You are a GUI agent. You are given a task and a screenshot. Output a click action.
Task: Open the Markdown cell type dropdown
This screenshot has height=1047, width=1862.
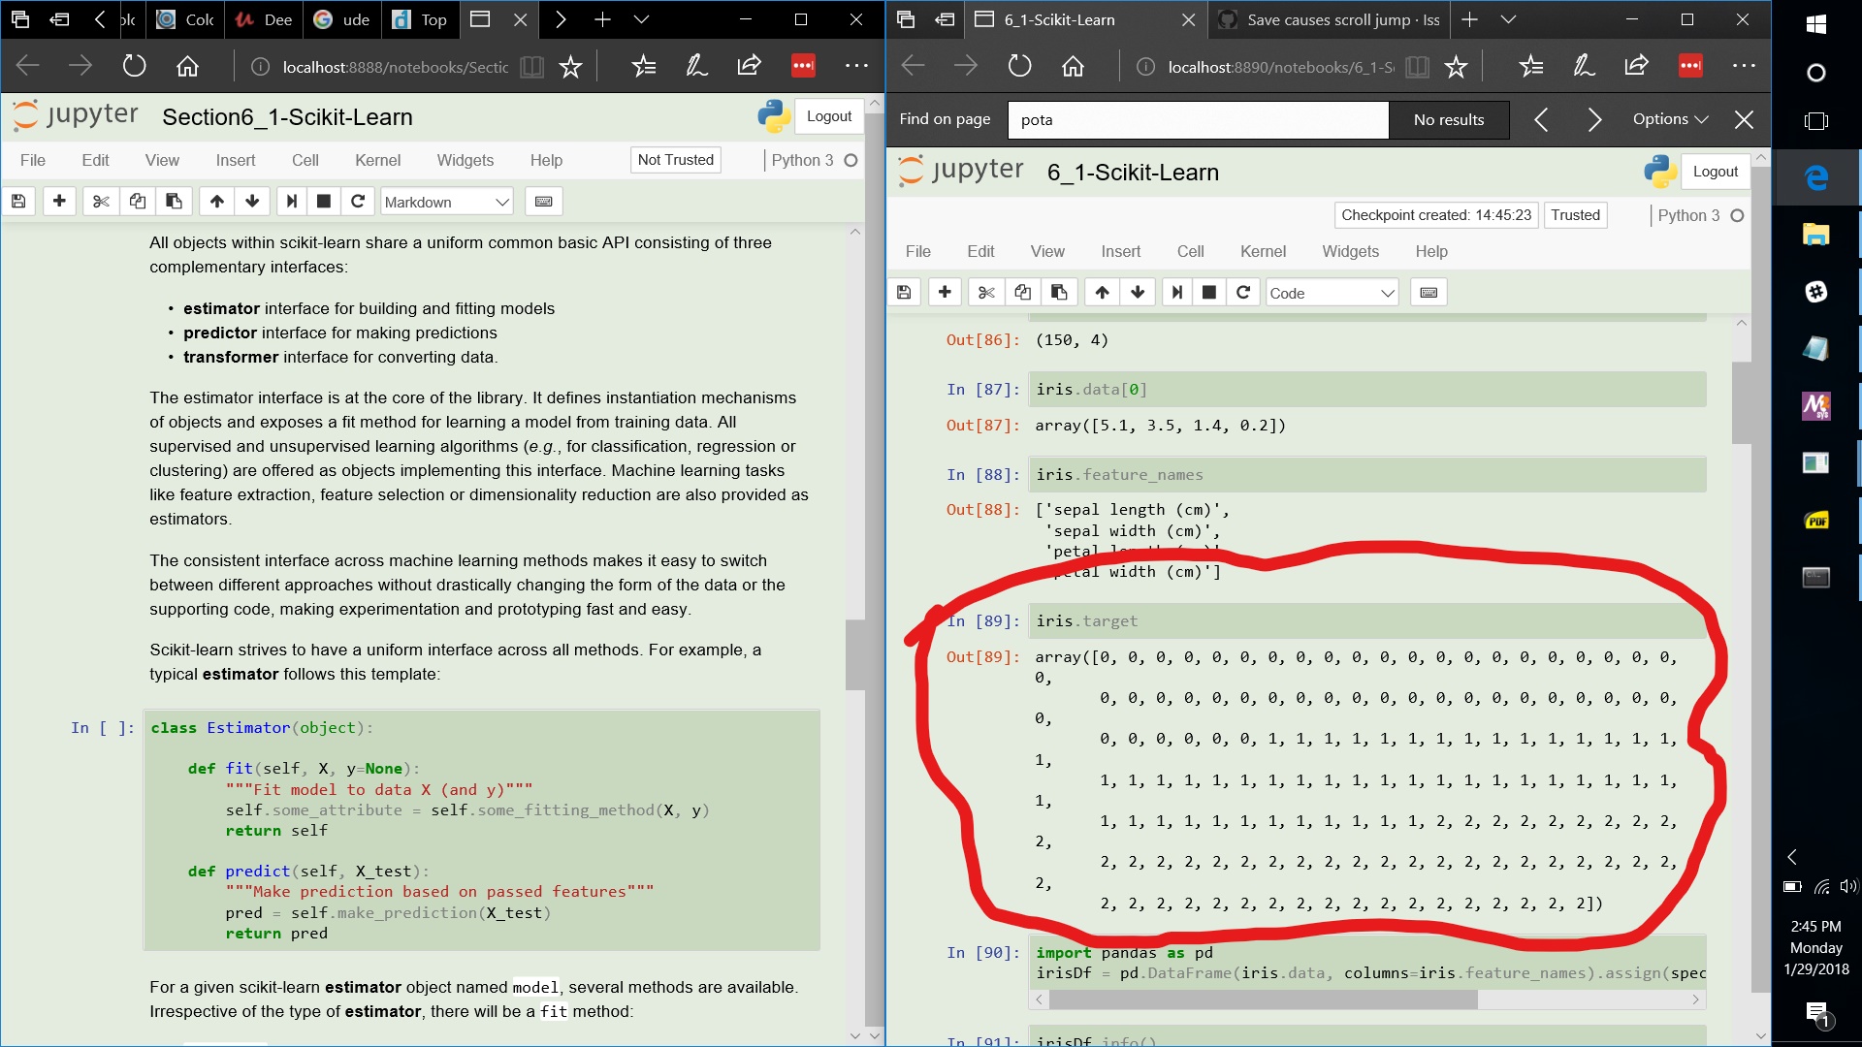pyautogui.click(x=446, y=202)
